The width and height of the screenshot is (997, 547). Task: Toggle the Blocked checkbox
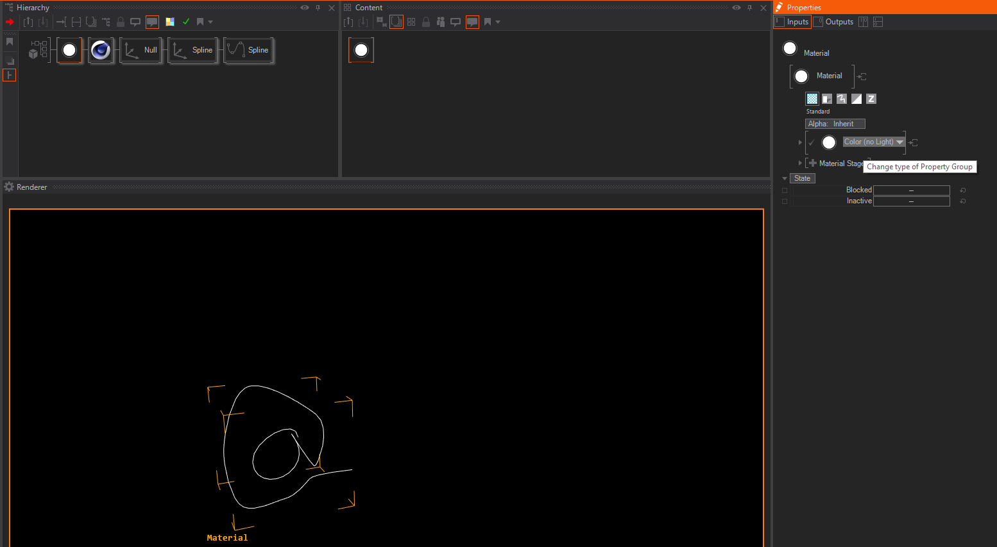(785, 190)
